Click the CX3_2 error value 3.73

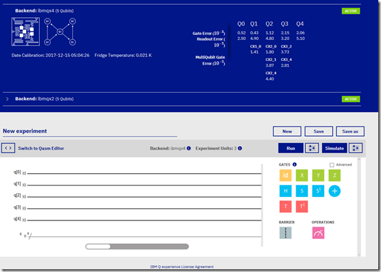285,52
